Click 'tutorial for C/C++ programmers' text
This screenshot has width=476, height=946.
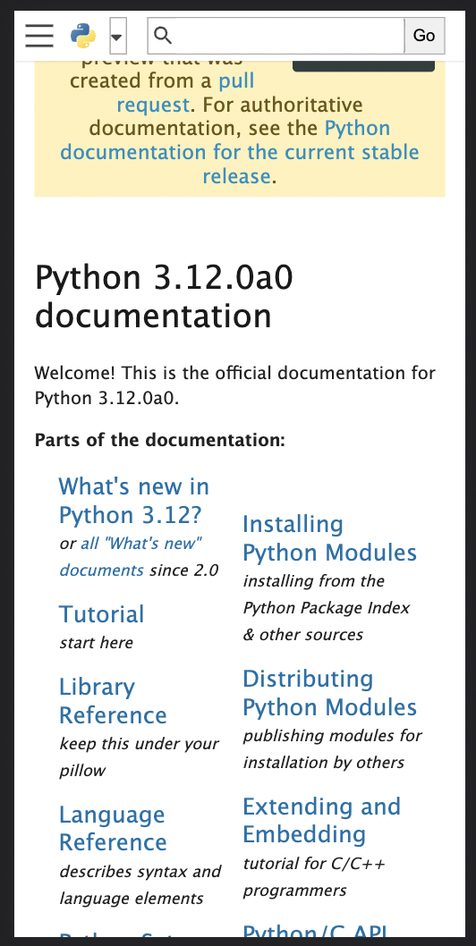pos(313,876)
